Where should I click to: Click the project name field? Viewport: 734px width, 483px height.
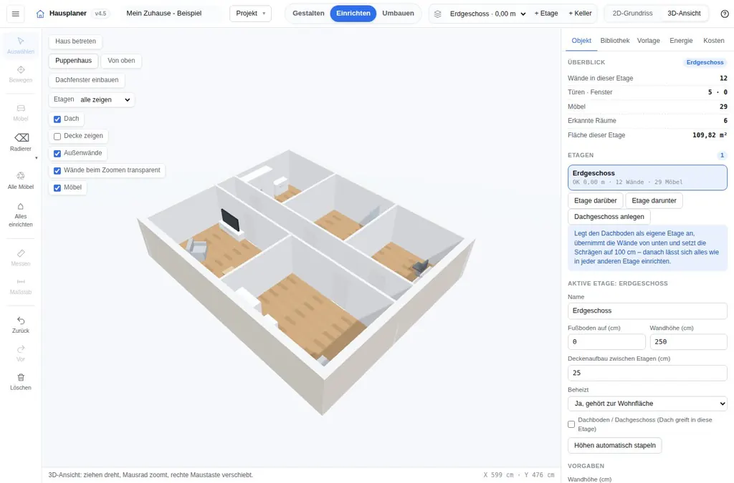(171, 14)
